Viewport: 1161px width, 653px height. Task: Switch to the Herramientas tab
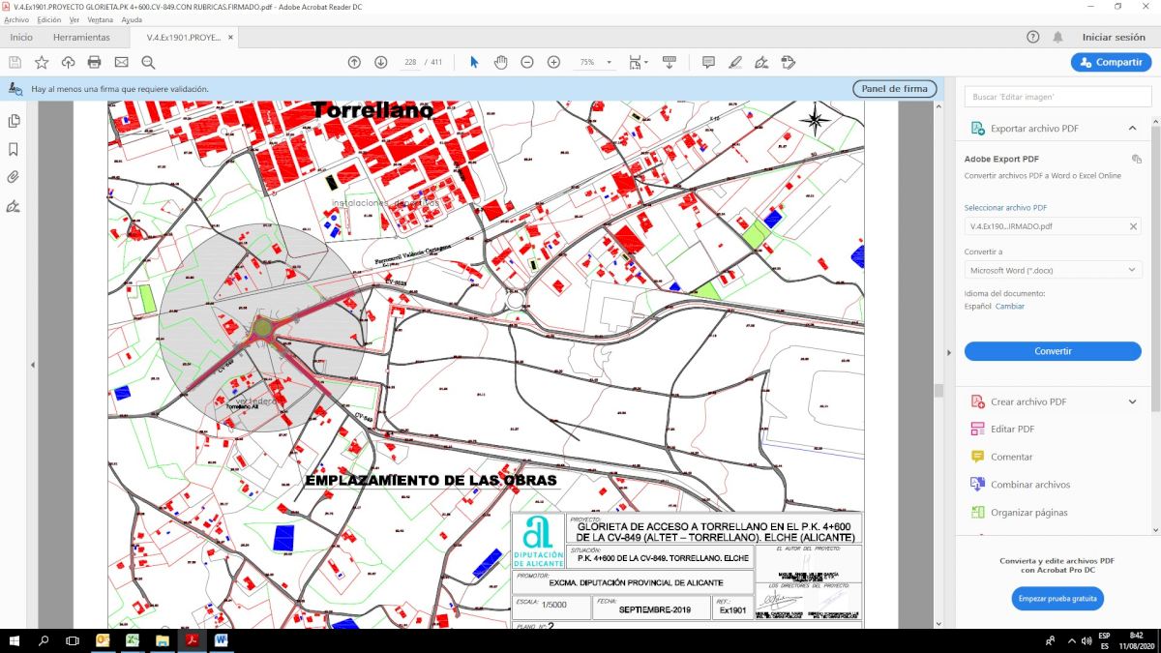pyautogui.click(x=81, y=38)
